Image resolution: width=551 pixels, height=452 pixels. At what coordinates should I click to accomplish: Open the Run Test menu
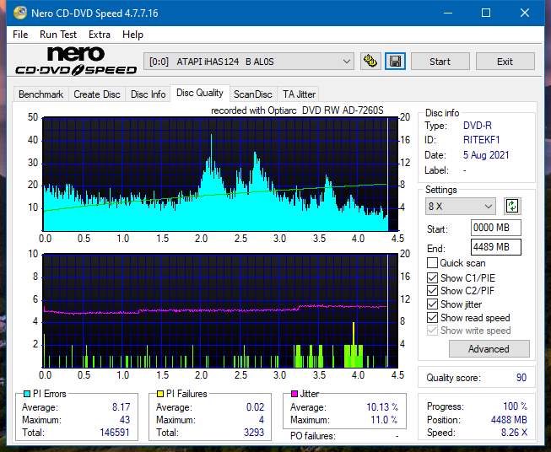(58, 35)
